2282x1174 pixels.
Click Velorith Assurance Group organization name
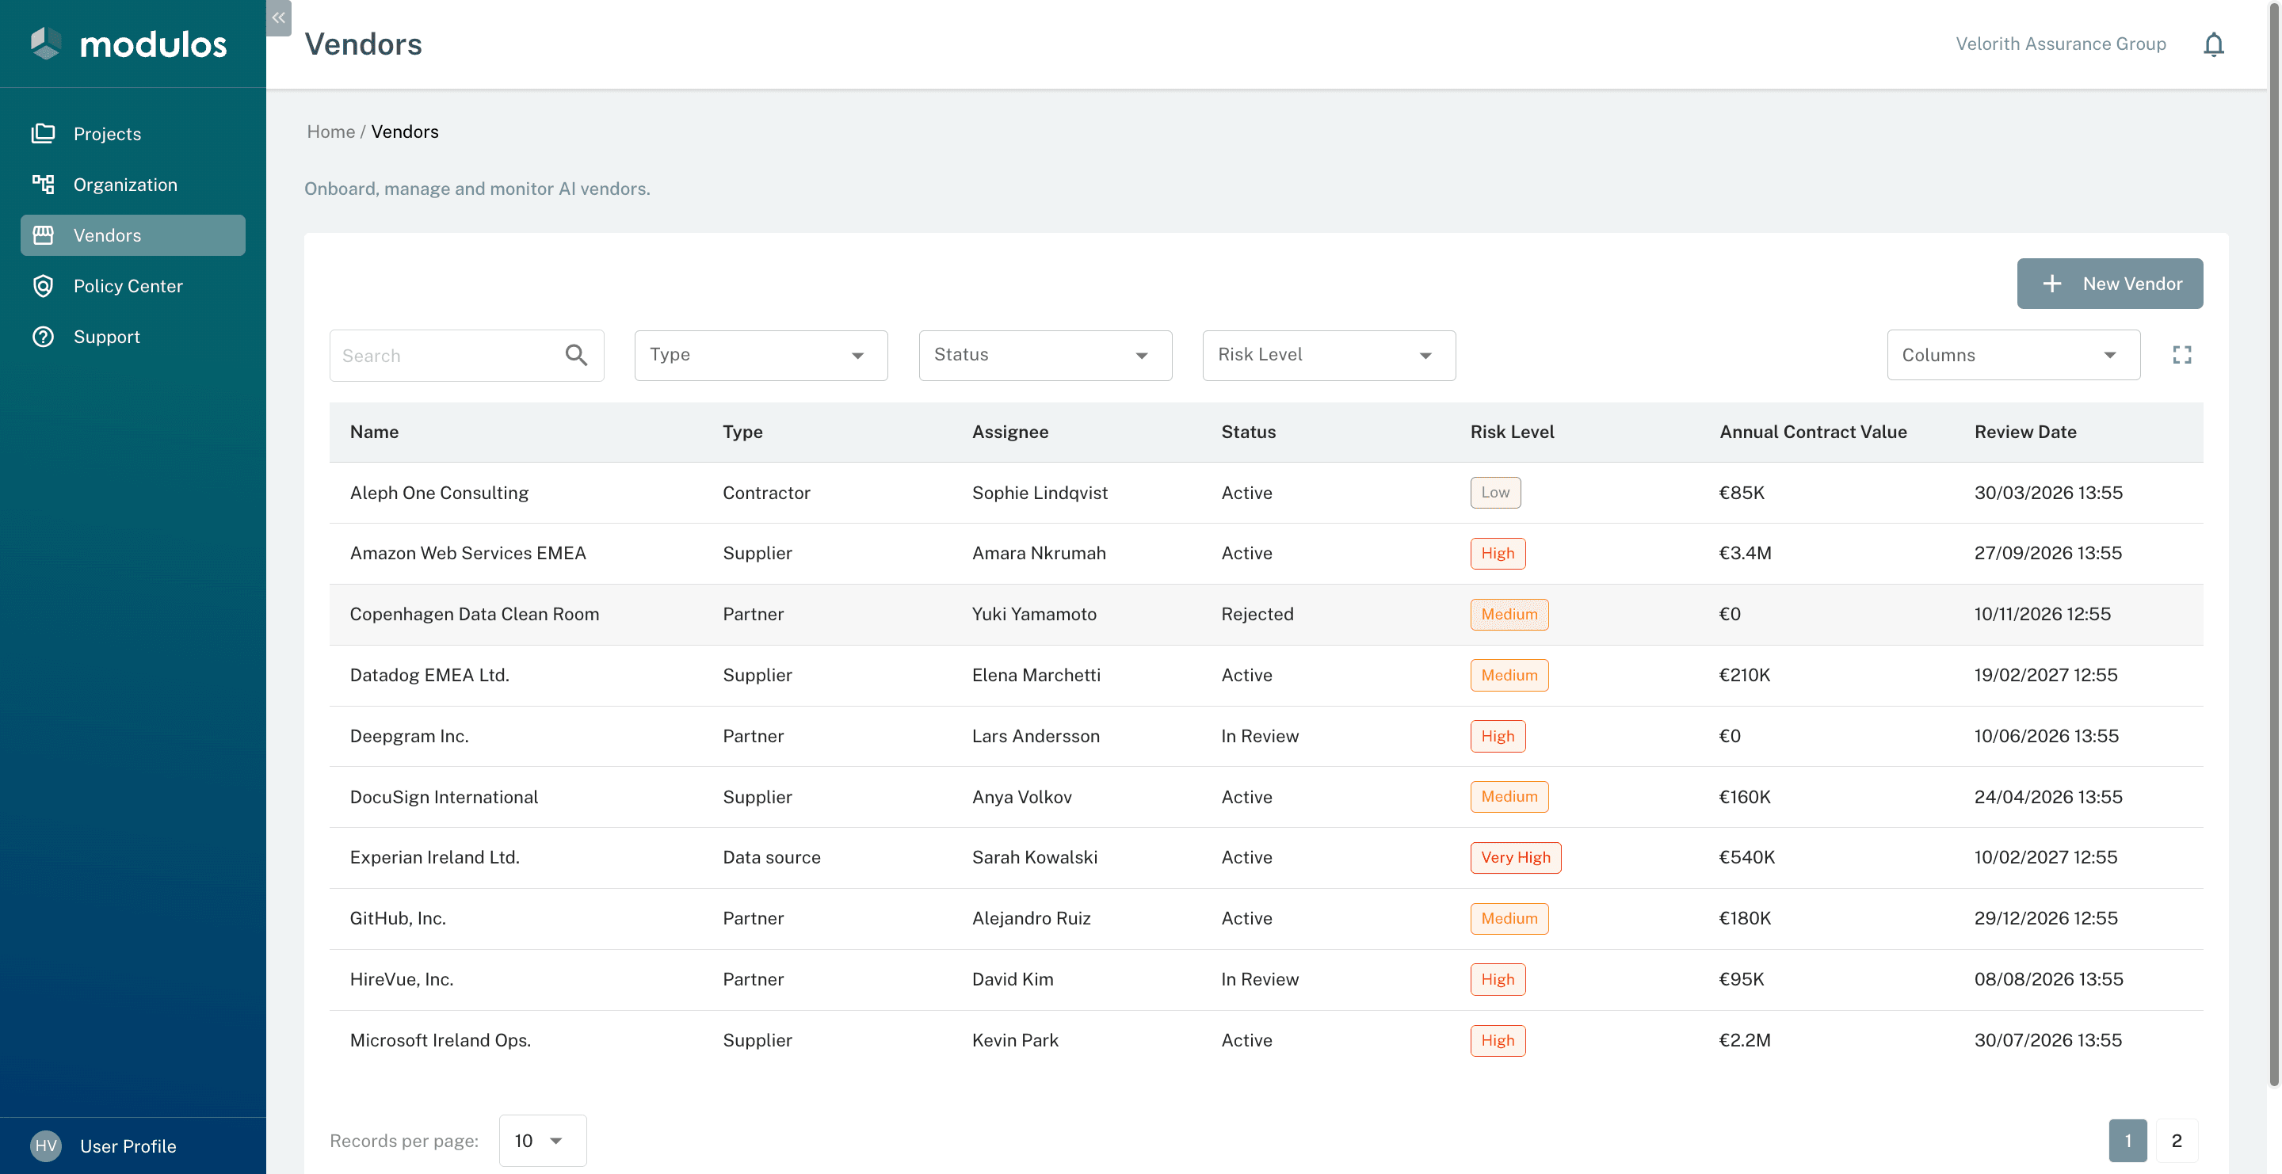pos(2060,44)
